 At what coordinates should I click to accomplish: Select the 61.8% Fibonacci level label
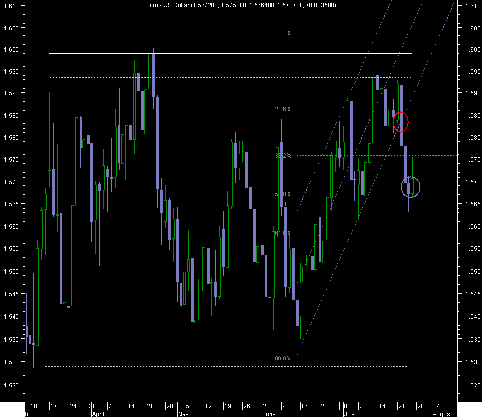pyautogui.click(x=283, y=233)
